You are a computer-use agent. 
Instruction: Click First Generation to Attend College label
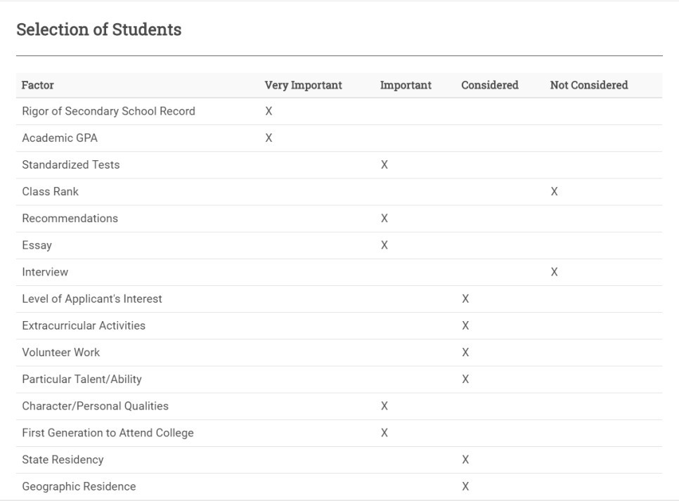[108, 433]
